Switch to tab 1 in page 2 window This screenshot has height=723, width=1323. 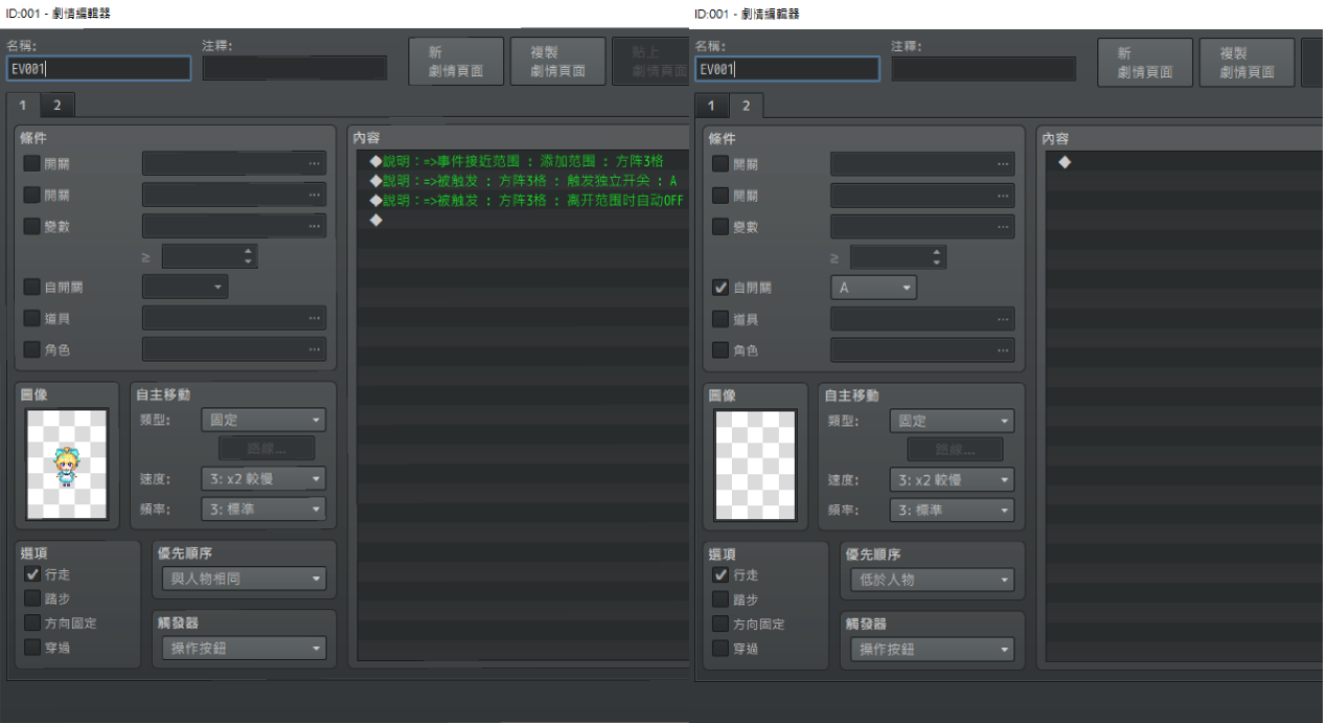pyautogui.click(x=712, y=106)
